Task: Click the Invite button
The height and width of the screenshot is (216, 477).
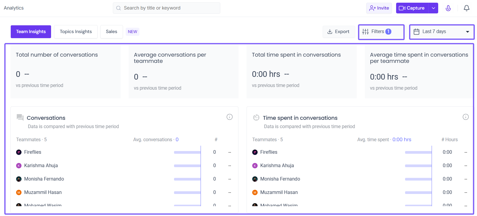Action: point(379,8)
